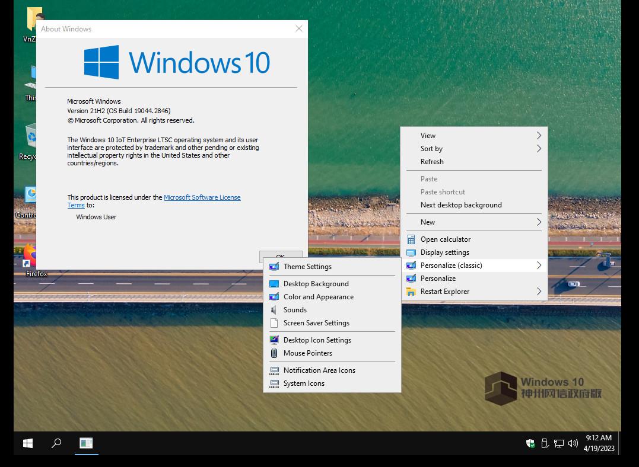
Task: Choose Desktop Background submenu entry
Action: click(332, 284)
